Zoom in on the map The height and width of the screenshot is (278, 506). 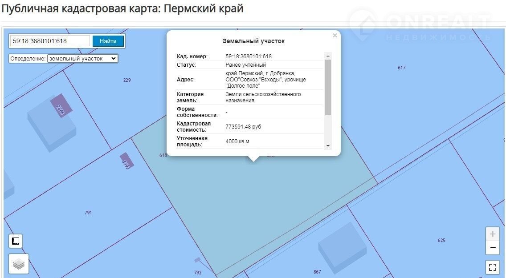pos(492,234)
